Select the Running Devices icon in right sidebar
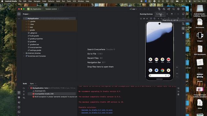The height and width of the screenshot is (116, 207). (x=183, y=28)
